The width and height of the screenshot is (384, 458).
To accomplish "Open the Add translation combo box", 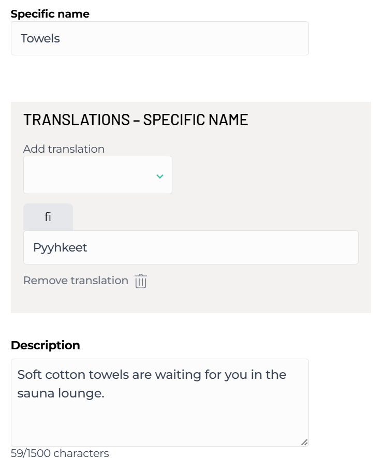I will tap(97, 175).
